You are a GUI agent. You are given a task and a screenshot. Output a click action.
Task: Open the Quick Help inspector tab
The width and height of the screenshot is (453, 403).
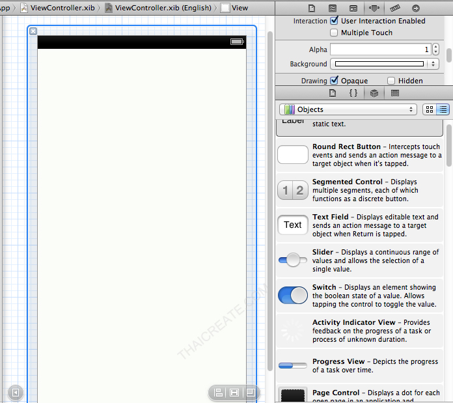pos(332,8)
